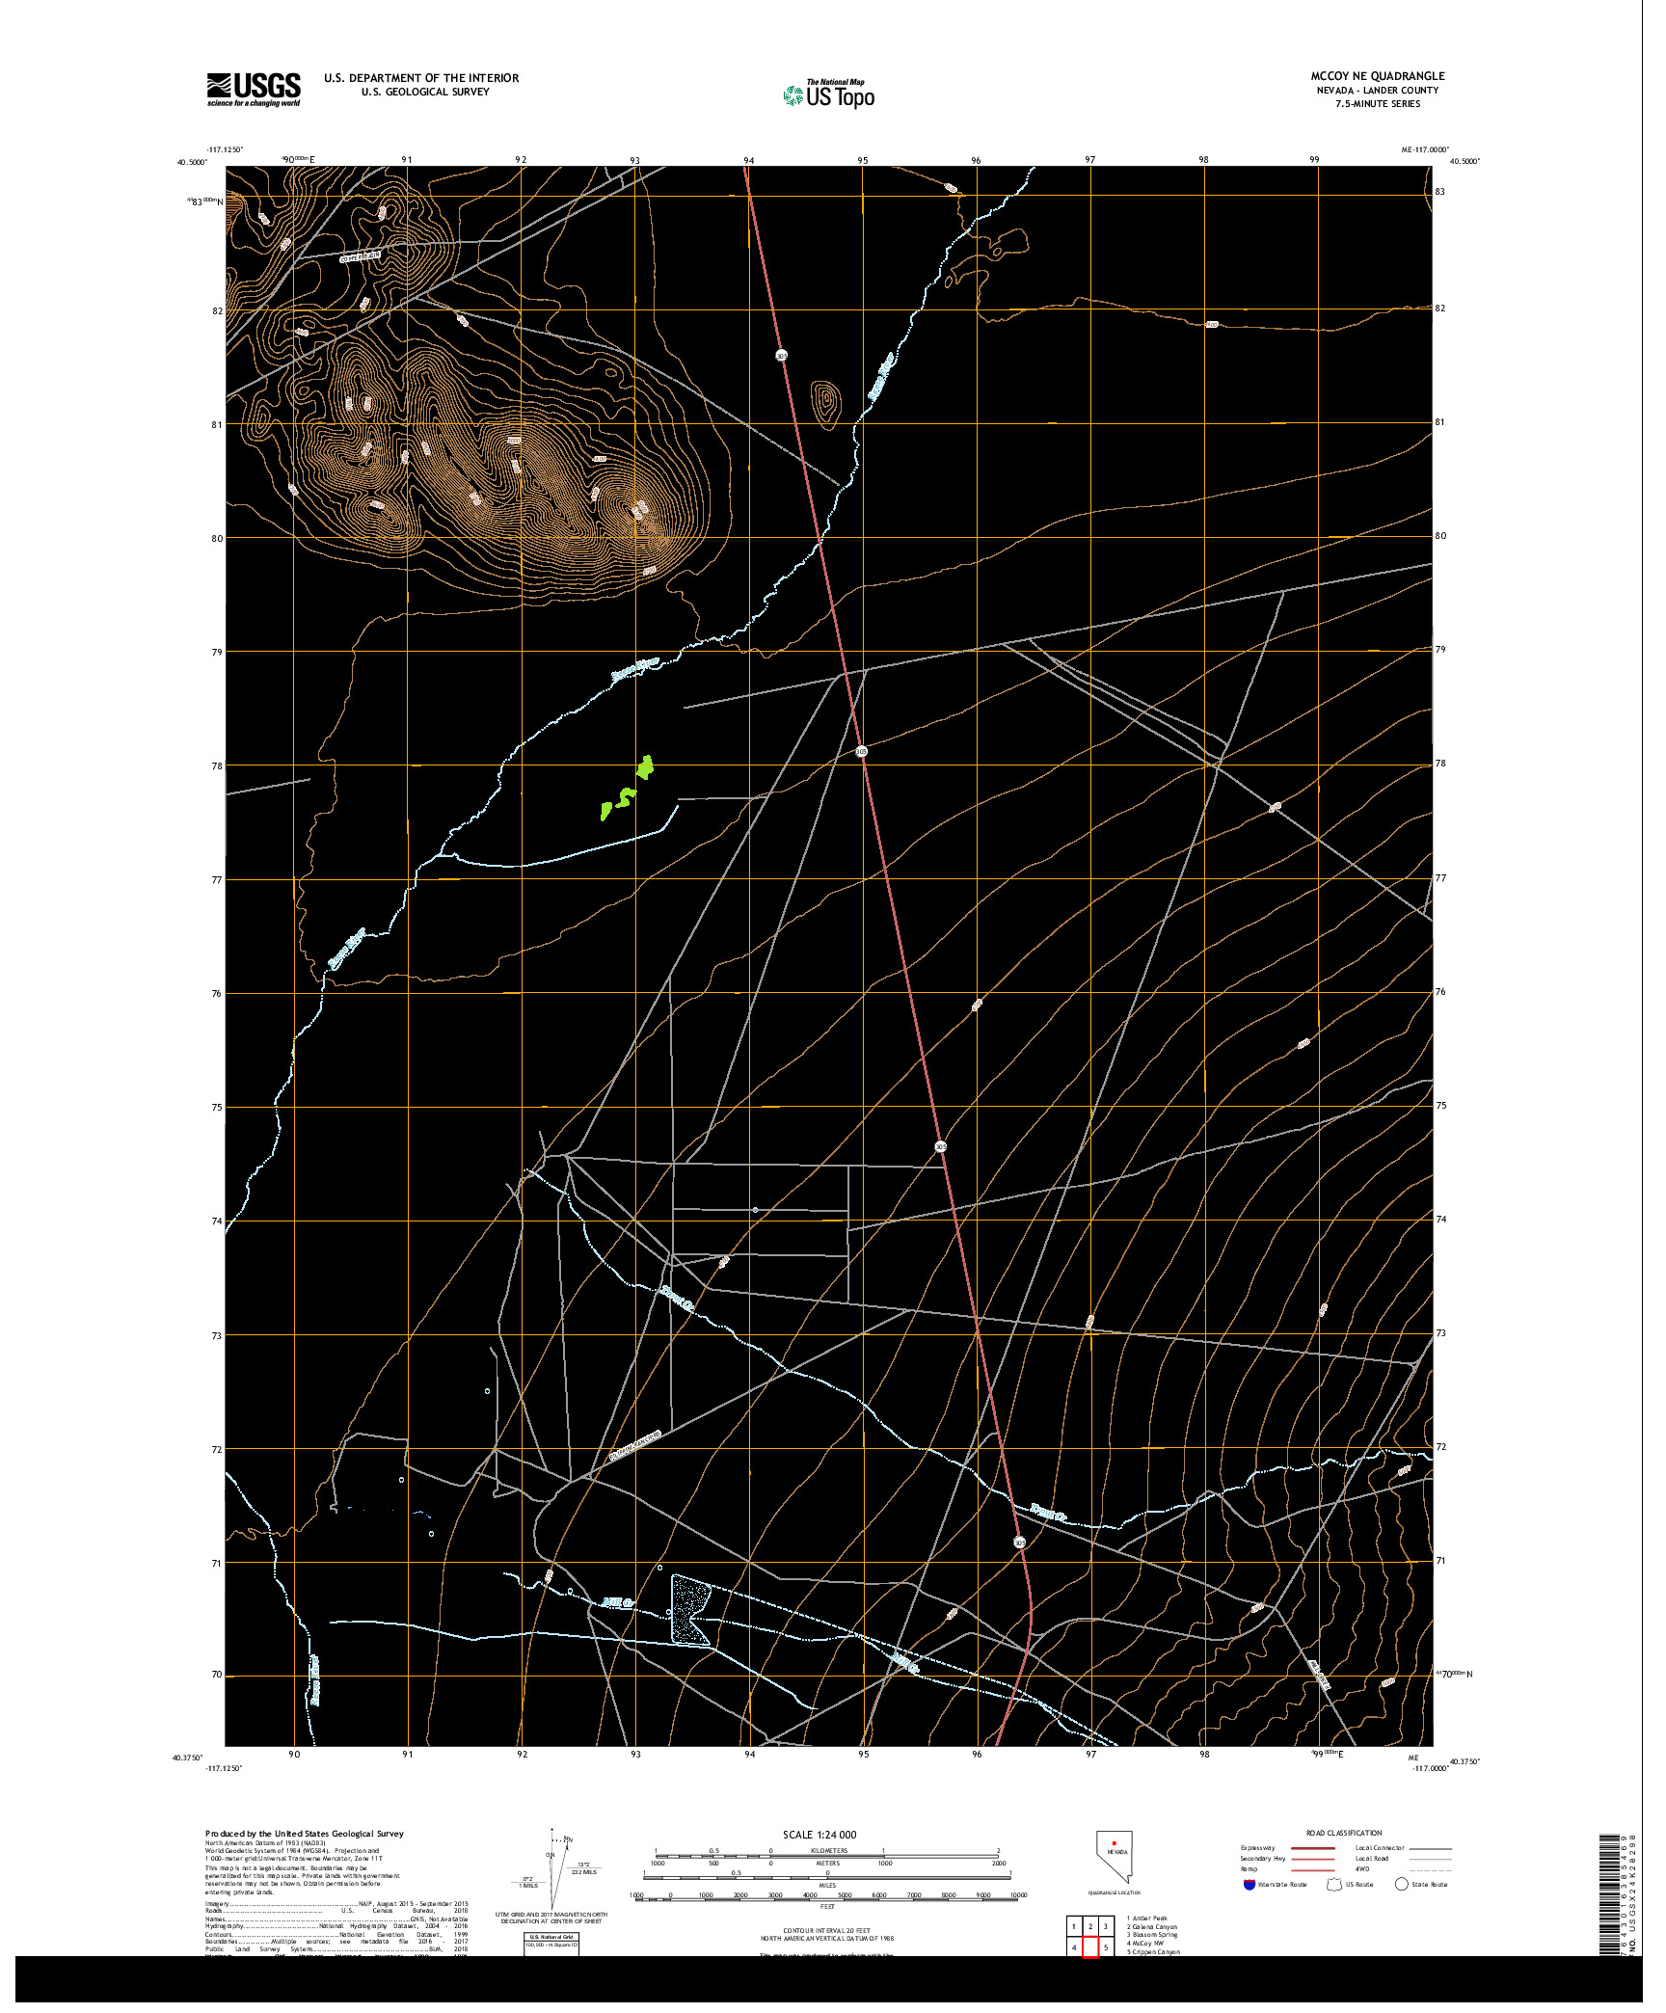
Task: Click the 'SCALE 1:24 000' label
Action: [820, 1835]
